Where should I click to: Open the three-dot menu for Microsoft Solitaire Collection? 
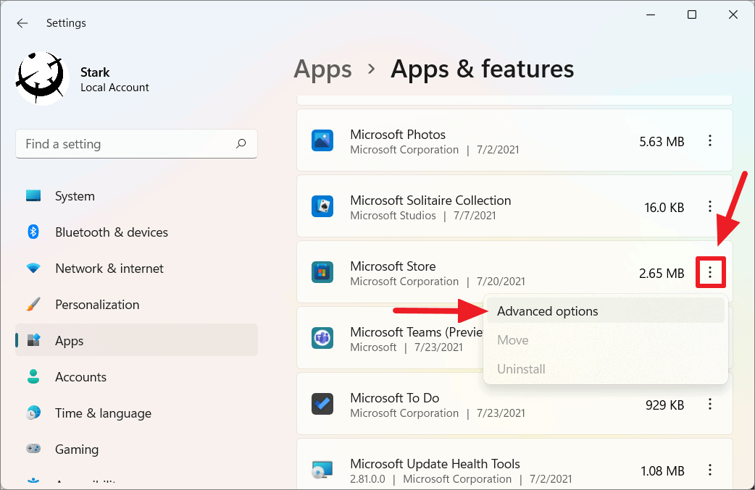[710, 206]
